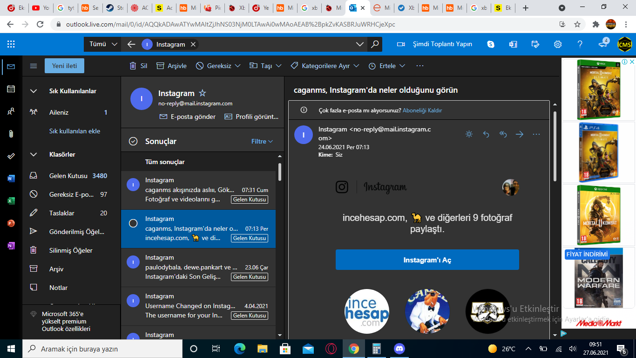Open Skype from the header
The height and width of the screenshot is (358, 636).
[x=491, y=44]
